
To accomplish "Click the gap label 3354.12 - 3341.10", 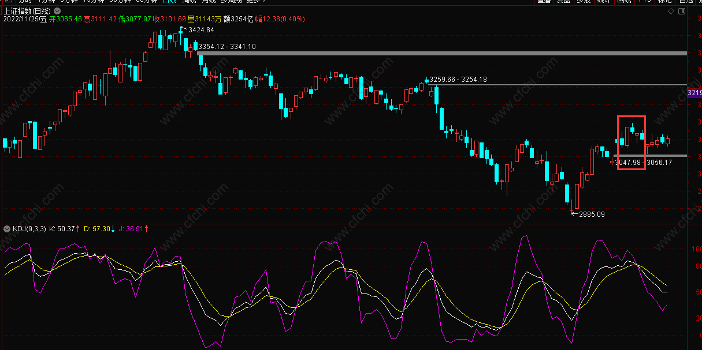I will (x=226, y=46).
